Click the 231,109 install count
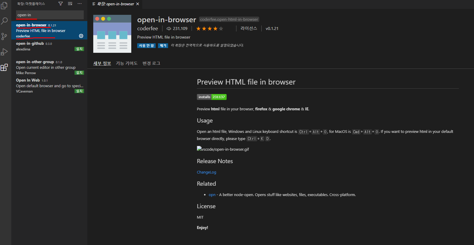This screenshot has height=245, width=474. tap(177, 28)
